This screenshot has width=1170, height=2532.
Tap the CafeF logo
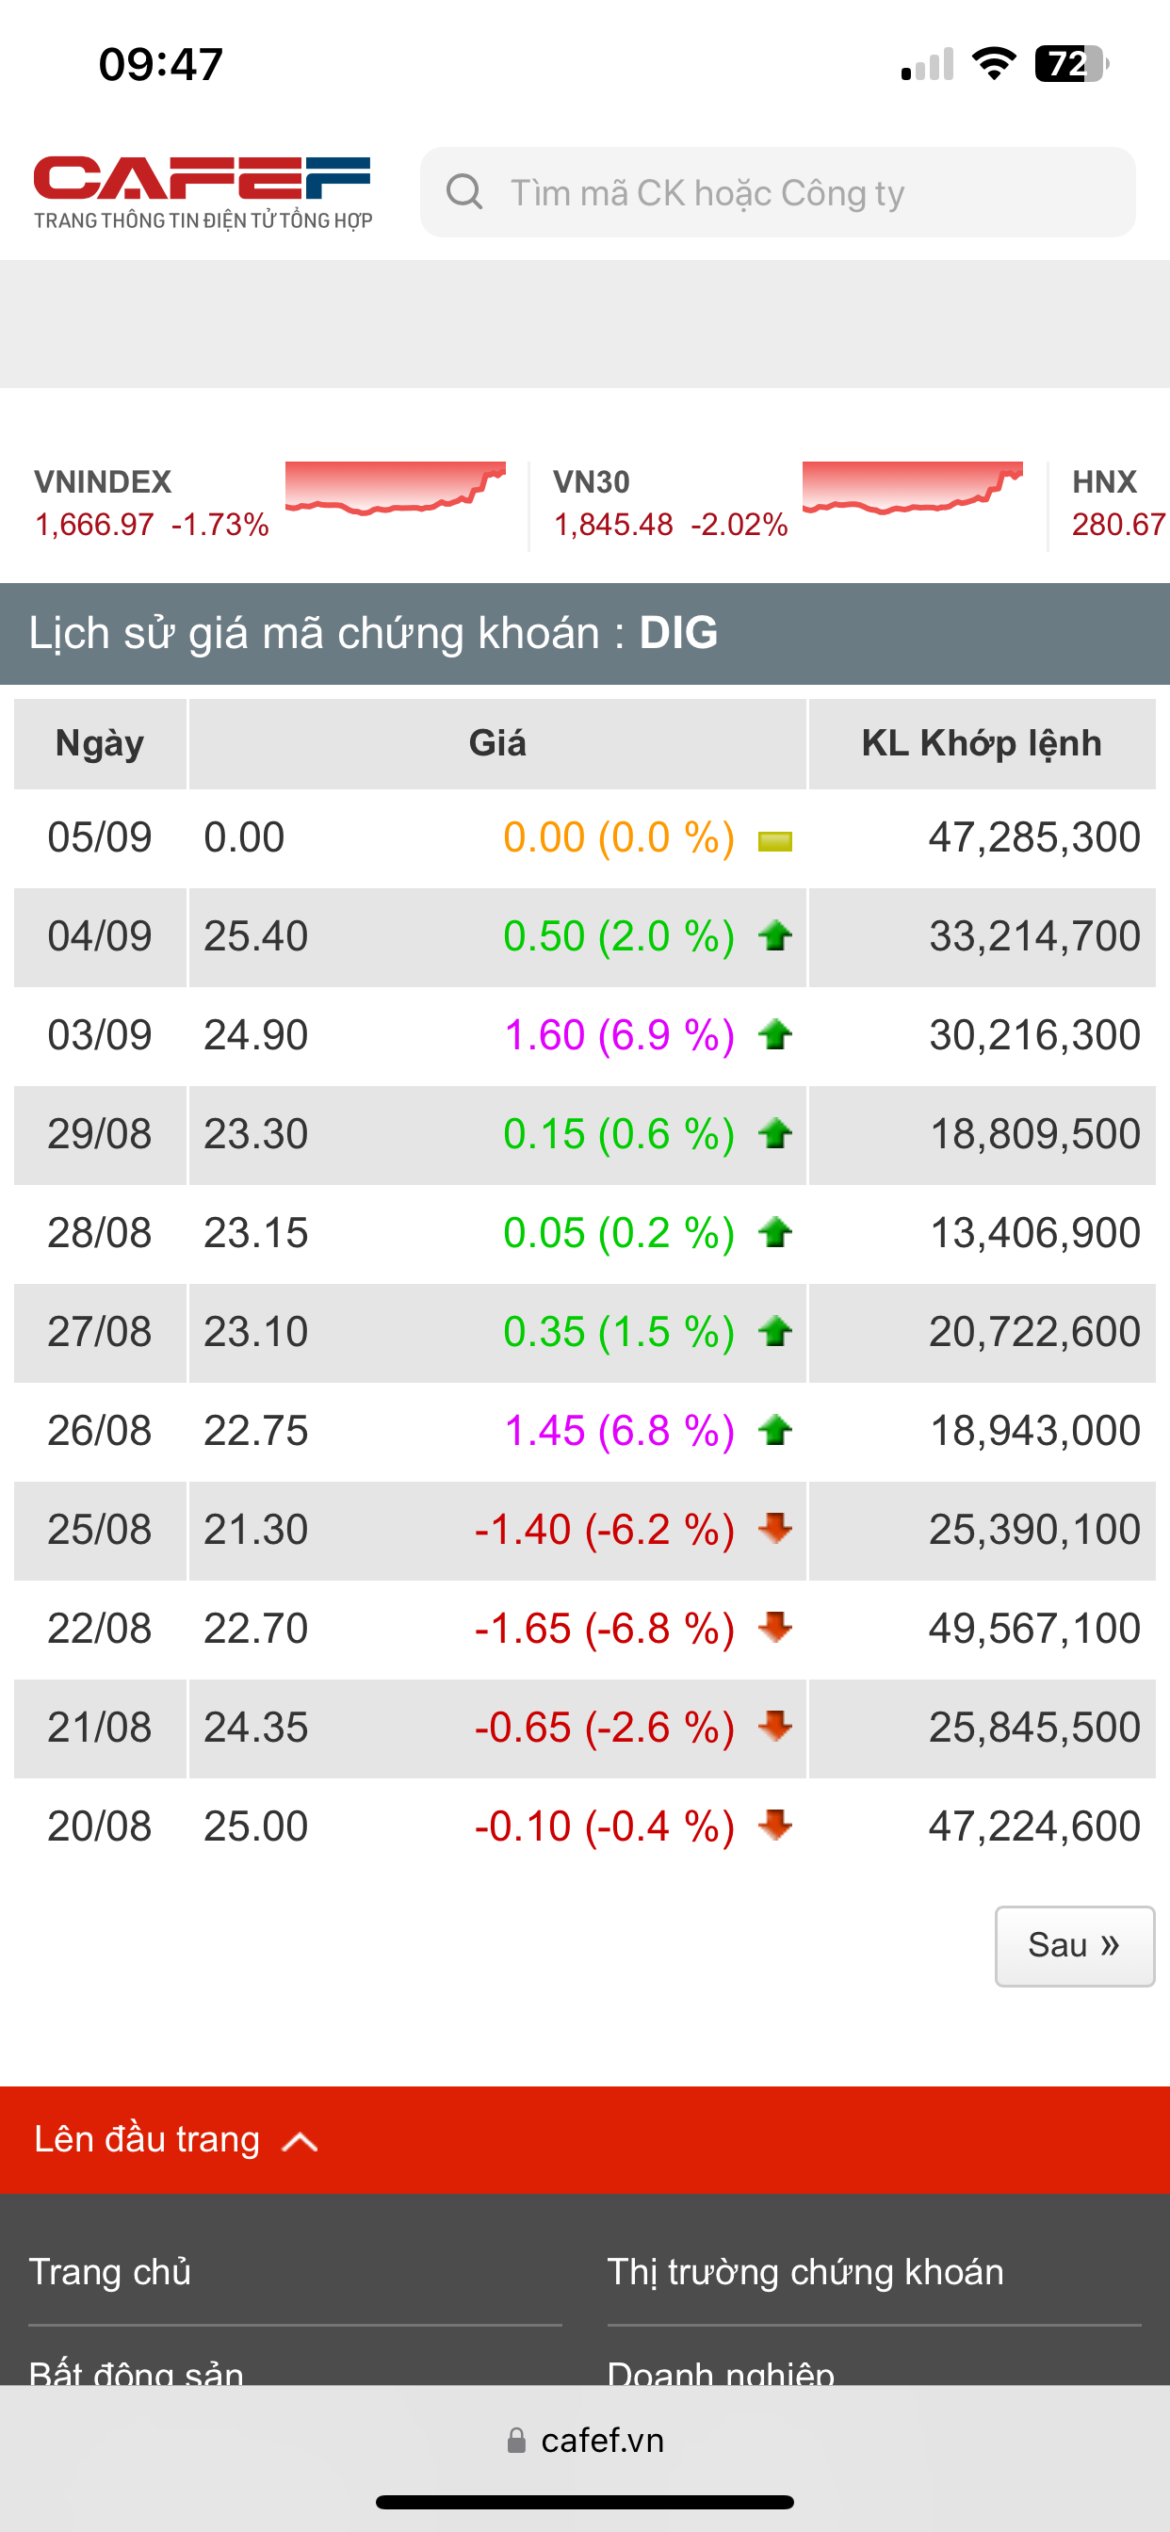click(203, 193)
